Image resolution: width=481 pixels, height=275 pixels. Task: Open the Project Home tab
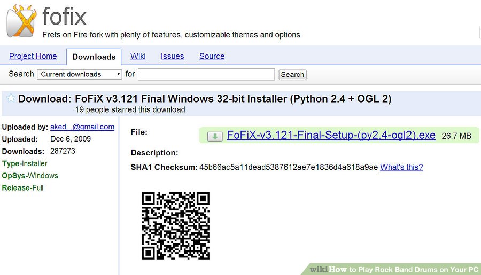pyautogui.click(x=33, y=56)
